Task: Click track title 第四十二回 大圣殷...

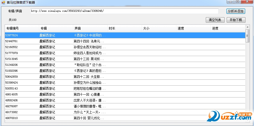Action: (89, 77)
